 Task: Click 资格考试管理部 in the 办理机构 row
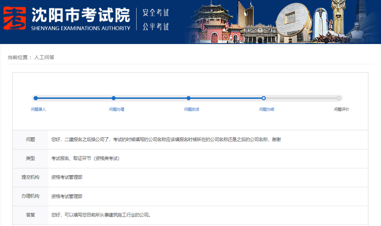67,196
